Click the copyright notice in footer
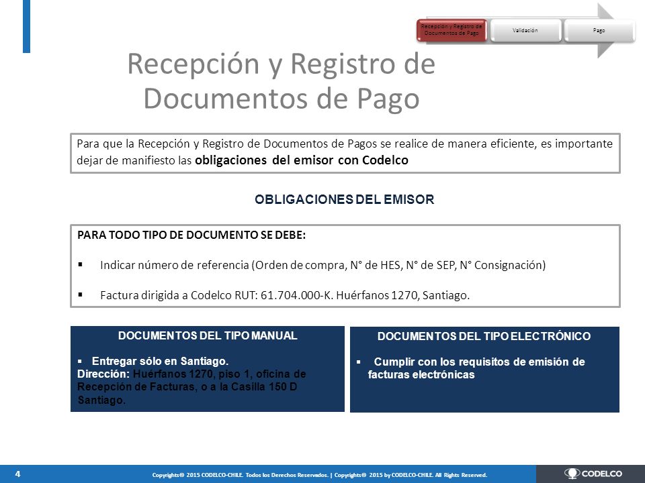 point(320,475)
